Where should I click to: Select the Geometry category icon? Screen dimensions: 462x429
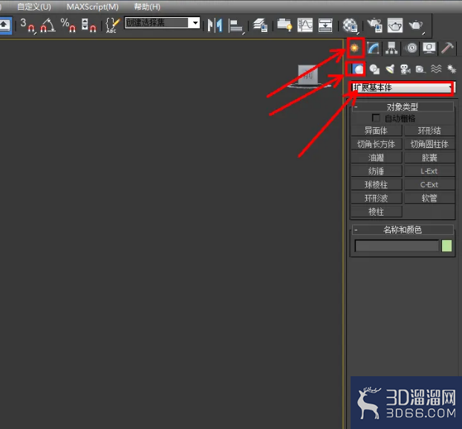click(357, 69)
